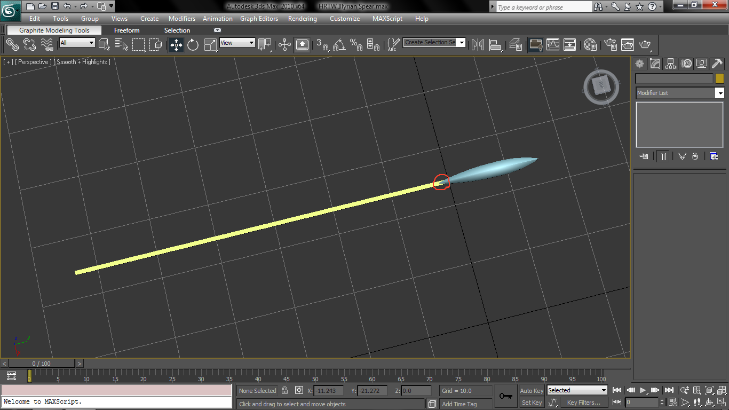Toggle the Selection Lock padlock
Image resolution: width=729 pixels, height=410 pixels.
tap(285, 391)
